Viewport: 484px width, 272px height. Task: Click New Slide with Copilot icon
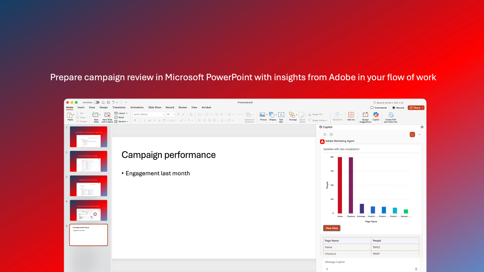107,115
